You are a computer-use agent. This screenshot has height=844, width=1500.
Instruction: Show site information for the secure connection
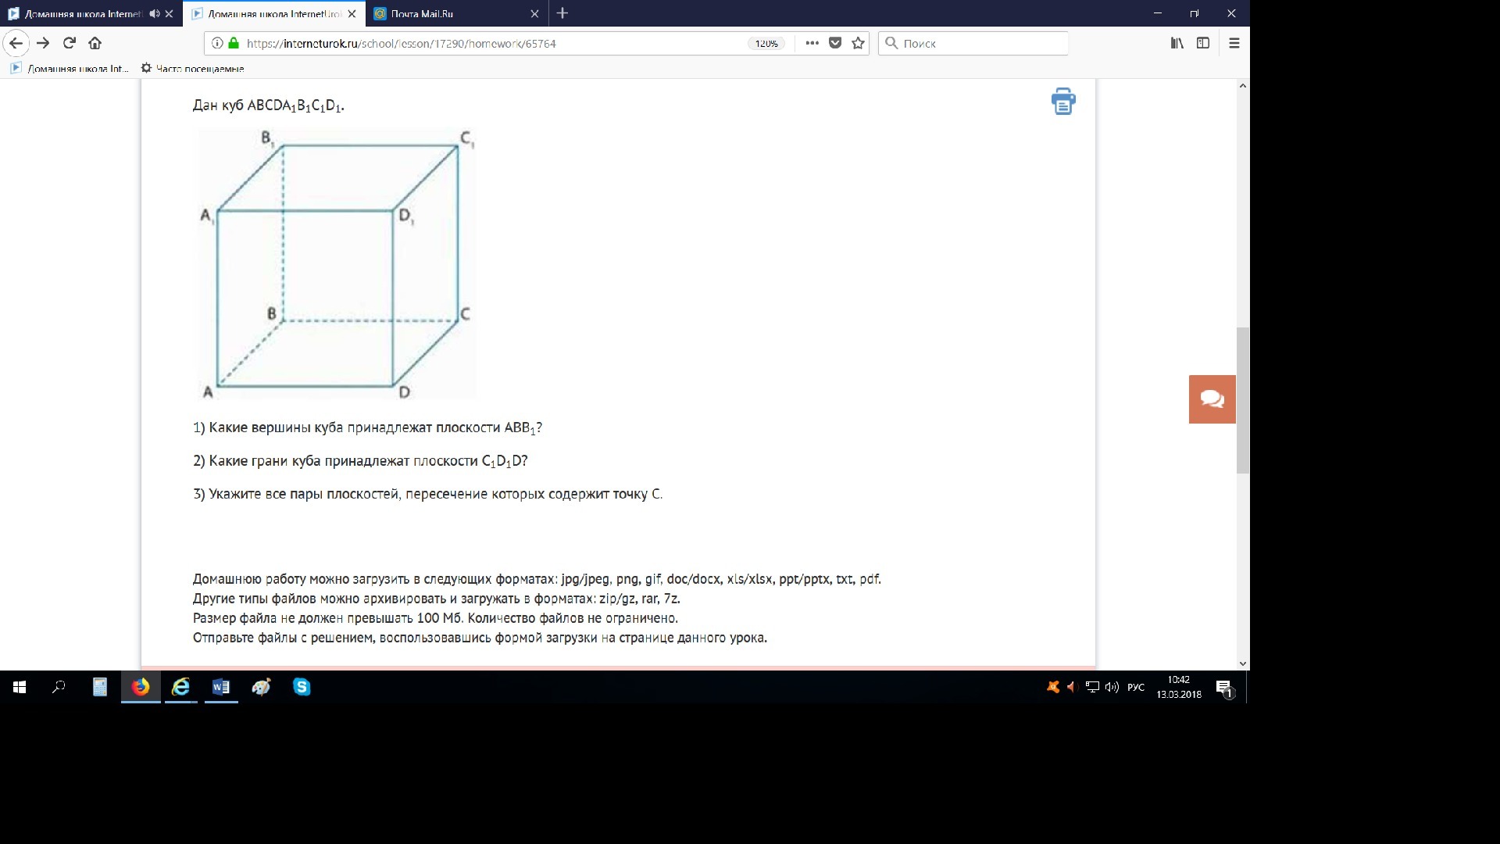[218, 43]
